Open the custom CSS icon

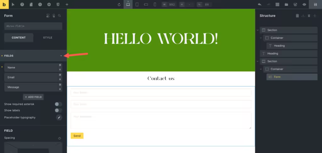(x=58, y=4)
